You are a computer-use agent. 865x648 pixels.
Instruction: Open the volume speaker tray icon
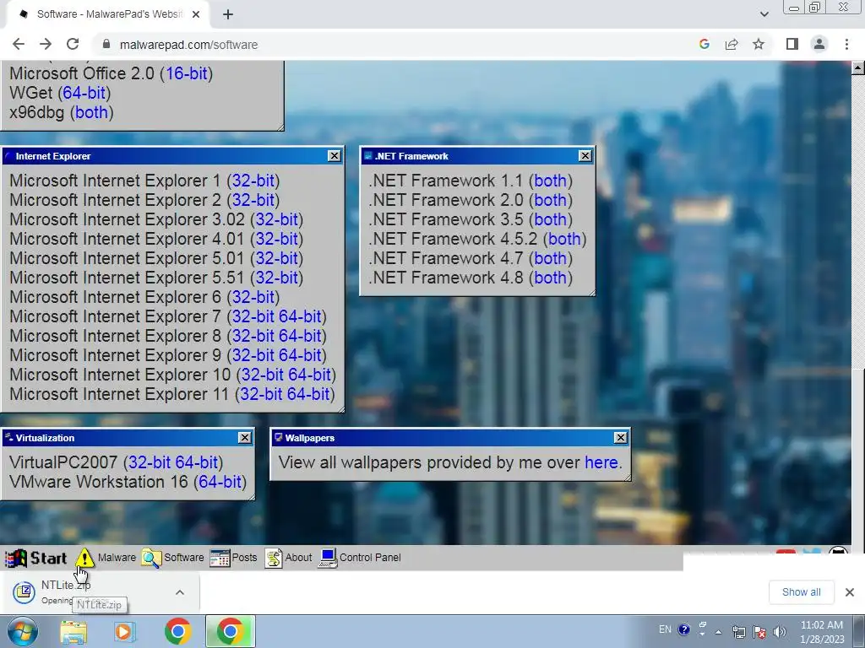tap(780, 631)
